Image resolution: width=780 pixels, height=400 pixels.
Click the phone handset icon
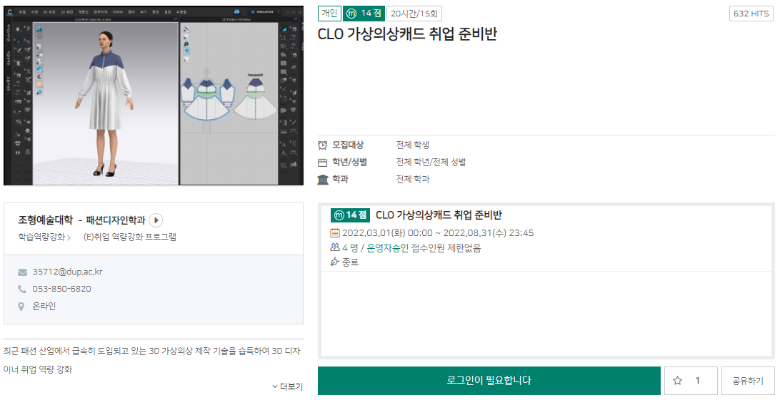(23, 289)
